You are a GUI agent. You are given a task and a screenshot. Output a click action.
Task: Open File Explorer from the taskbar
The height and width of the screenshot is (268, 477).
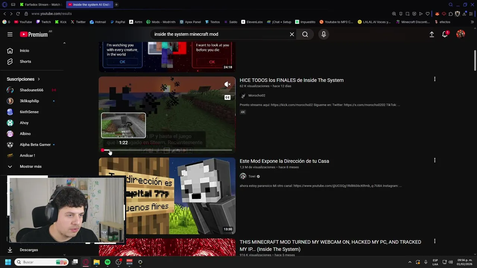(x=97, y=262)
